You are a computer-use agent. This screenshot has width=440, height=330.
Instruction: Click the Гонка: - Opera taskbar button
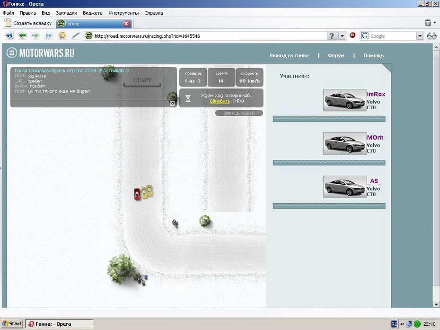click(60, 324)
